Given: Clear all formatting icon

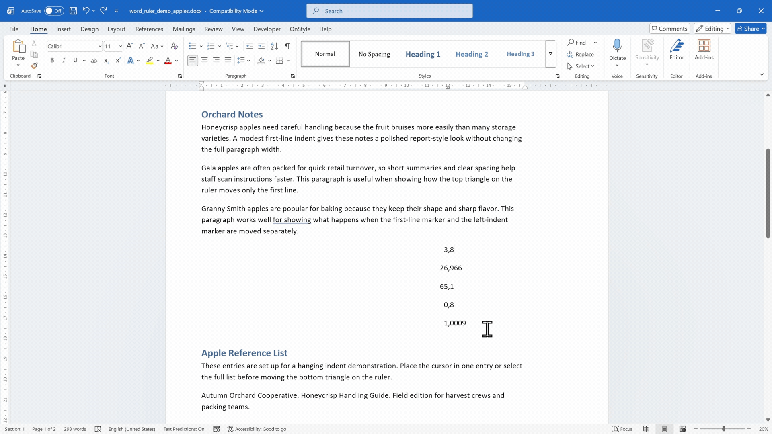Looking at the screenshot, I should (175, 46).
